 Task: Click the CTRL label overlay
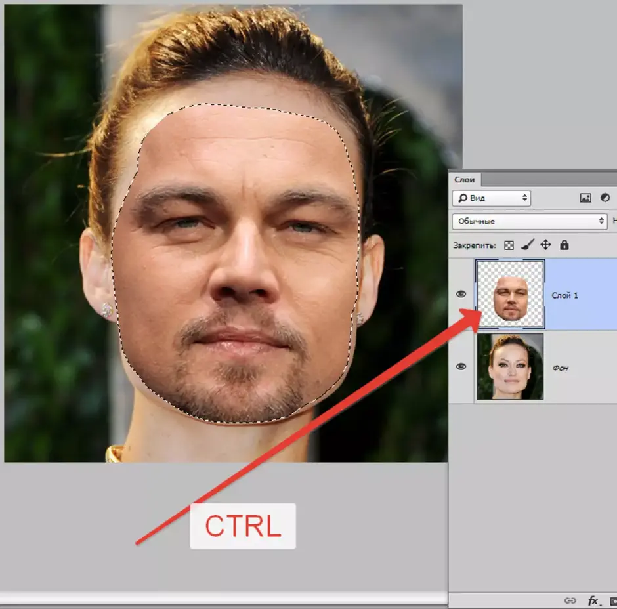pyautogui.click(x=243, y=526)
